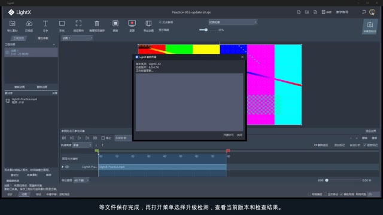Toggle the light point reference checkbox in toolbar

coord(160,22)
